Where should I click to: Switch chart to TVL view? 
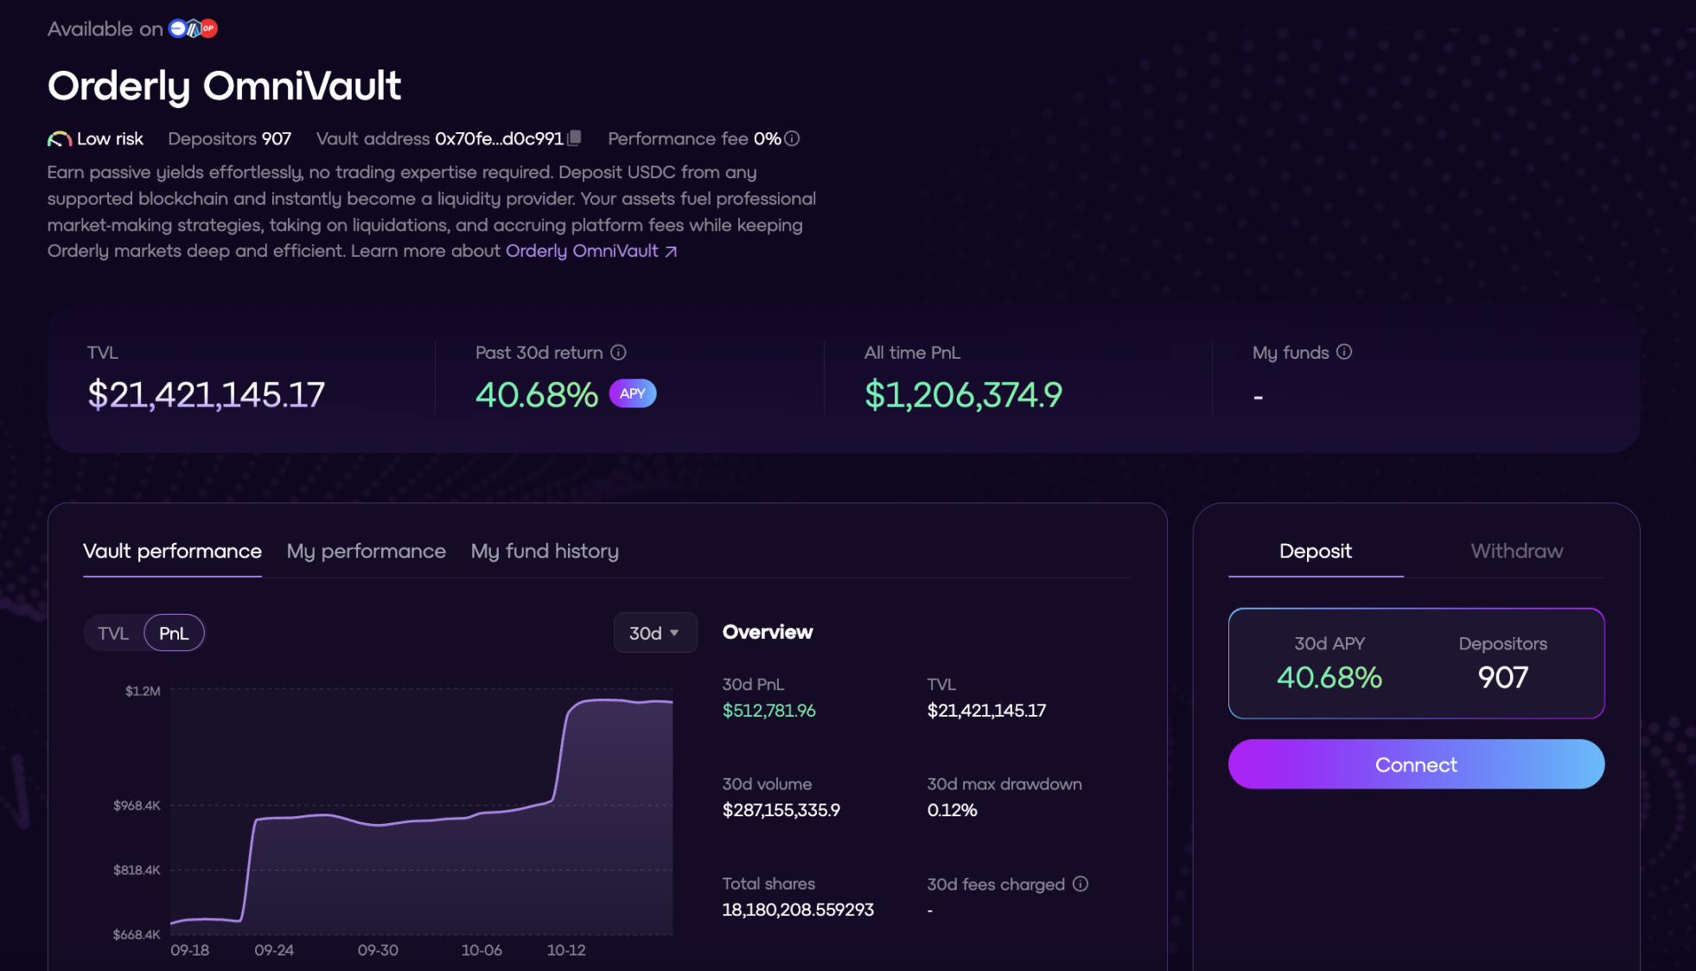tap(113, 634)
